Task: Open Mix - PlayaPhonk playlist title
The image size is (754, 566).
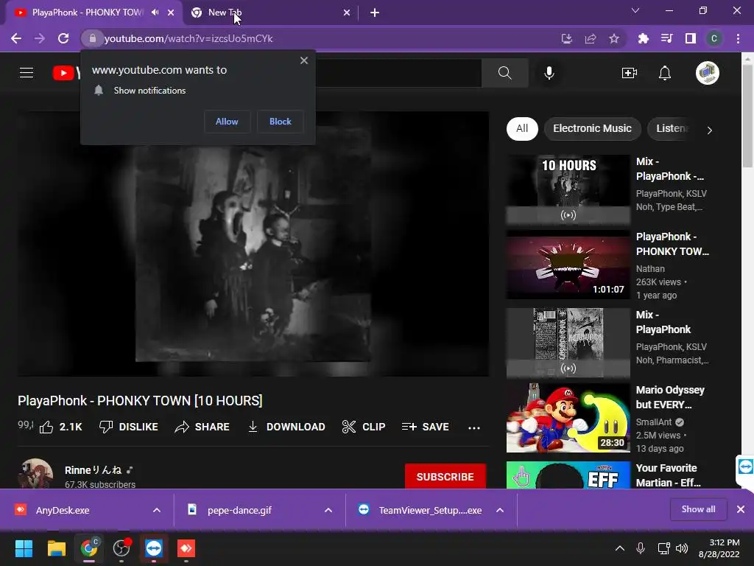Action: pyautogui.click(x=663, y=322)
